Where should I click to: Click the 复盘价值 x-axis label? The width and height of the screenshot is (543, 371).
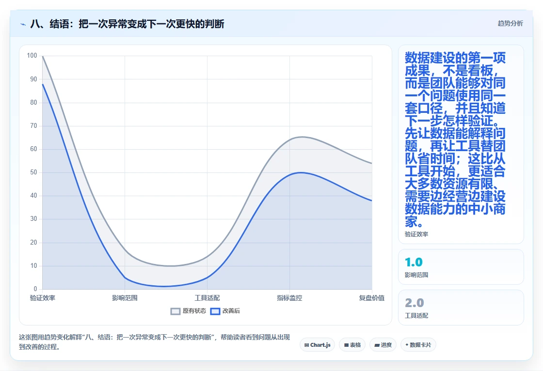tap(371, 298)
